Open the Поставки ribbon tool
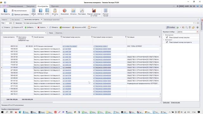Screen dimensions: 203x114 click(x=82, y=12)
